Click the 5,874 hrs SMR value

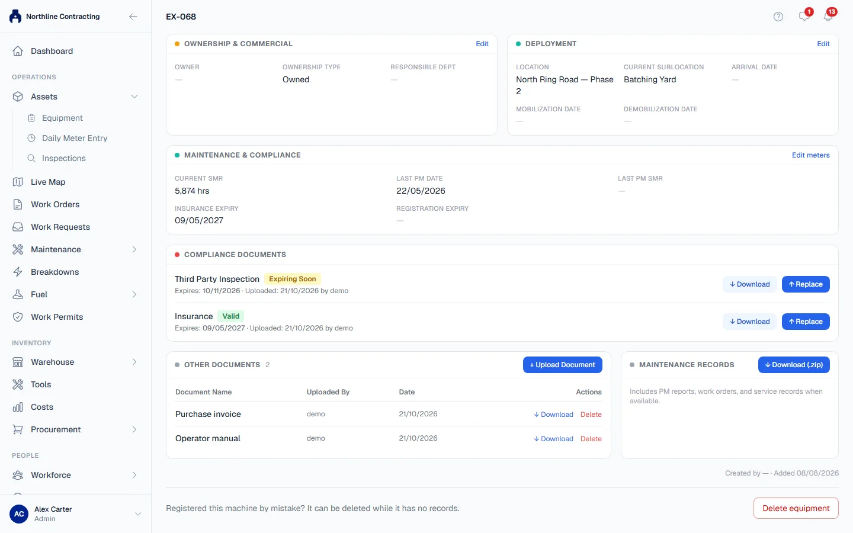(192, 191)
